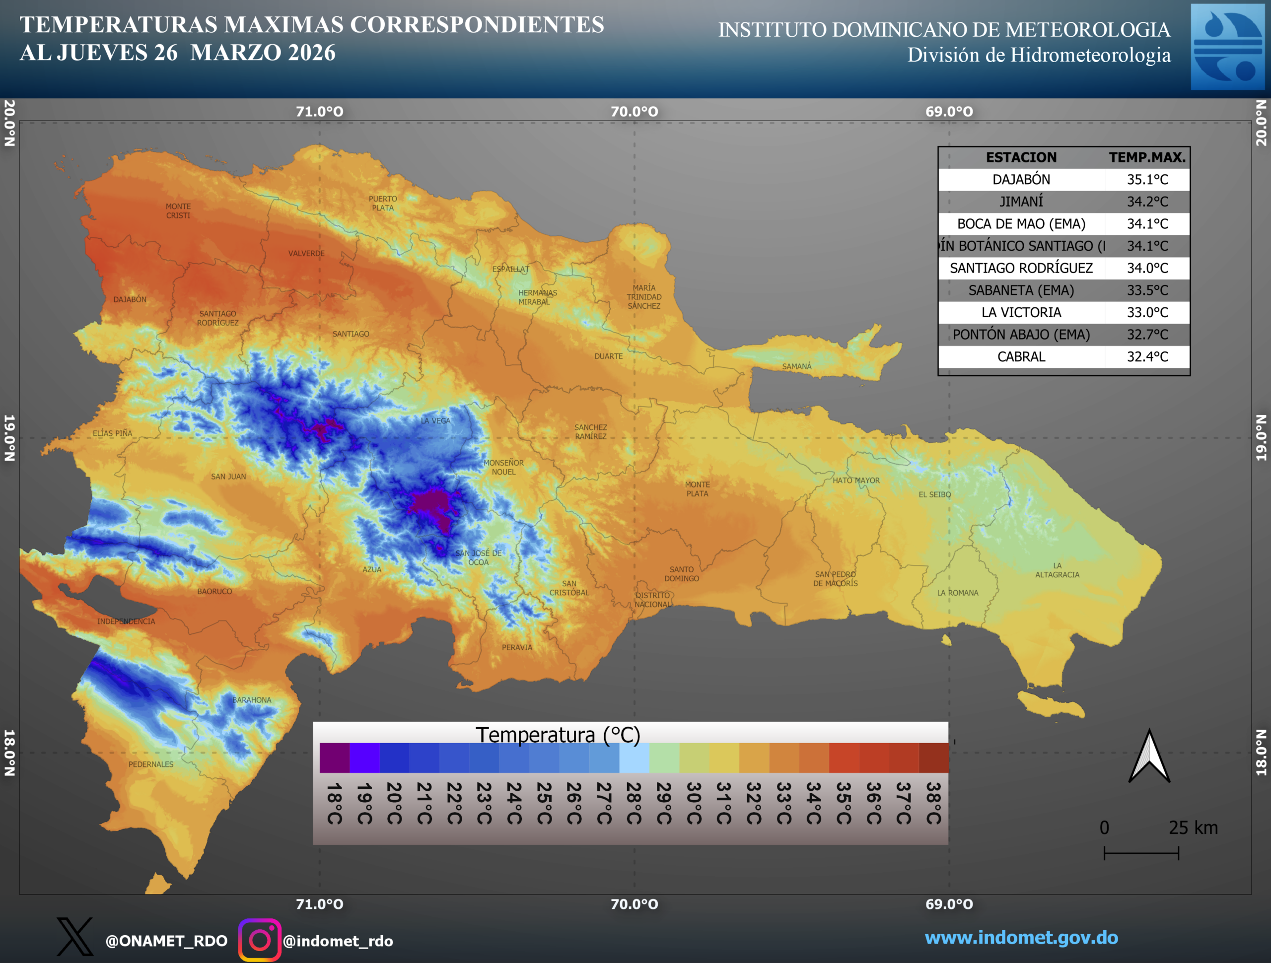1271x963 pixels.
Task: Click the PUERTO PLATA province label
Action: click(383, 203)
